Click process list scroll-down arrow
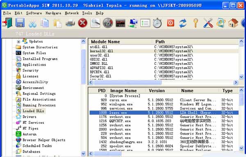 pyautogui.click(x=241, y=148)
